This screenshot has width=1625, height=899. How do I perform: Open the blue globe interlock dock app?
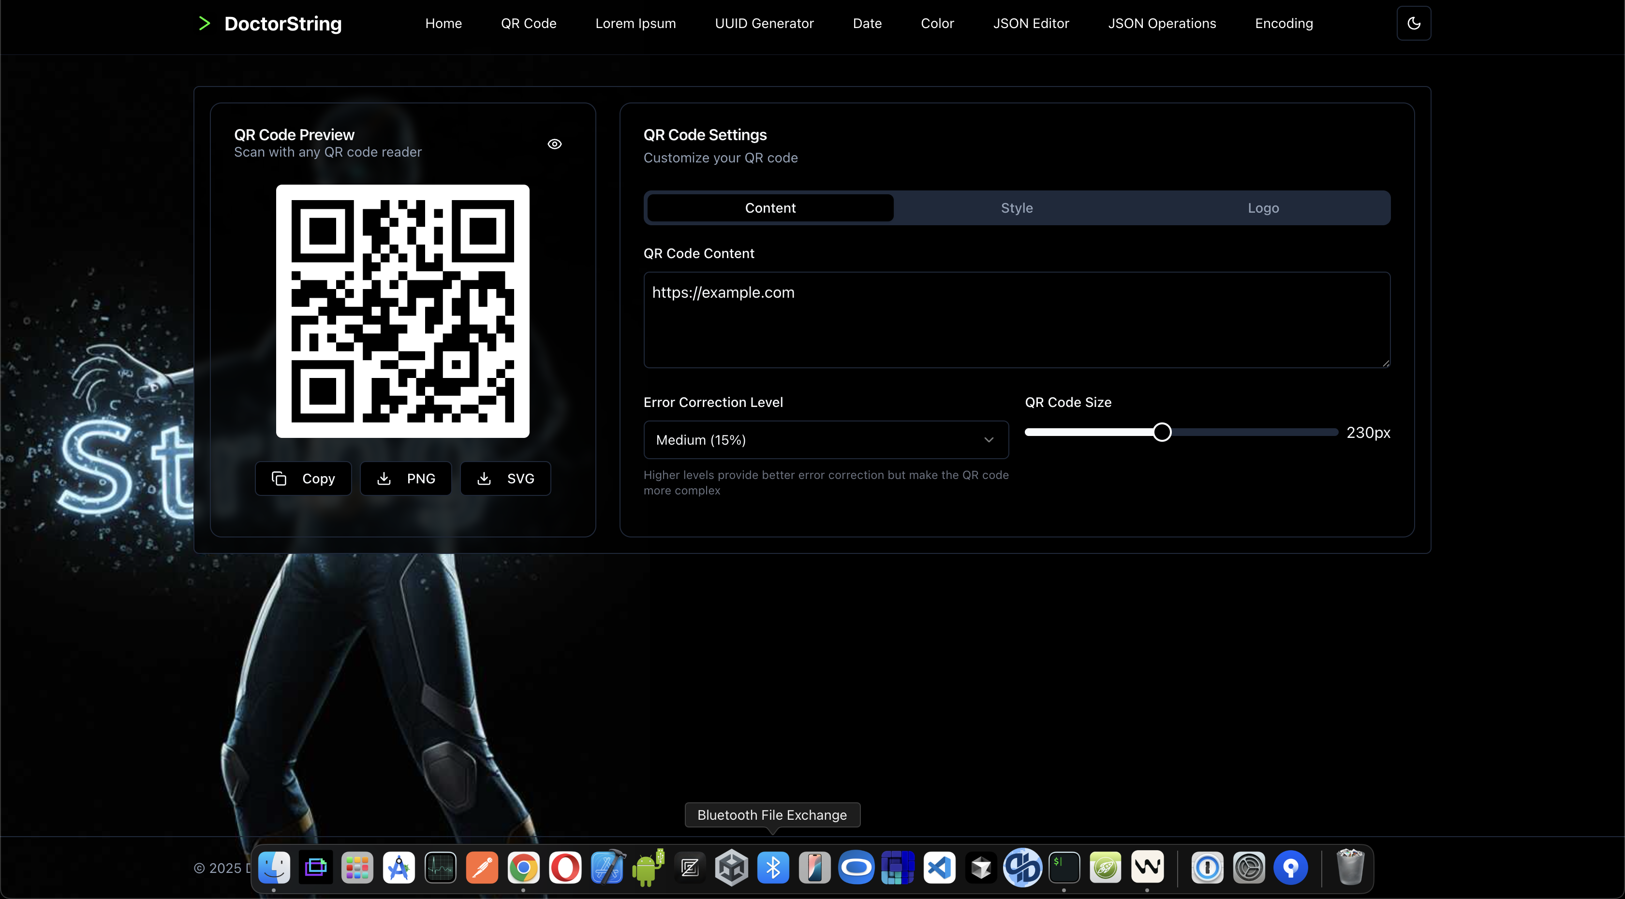click(1022, 868)
